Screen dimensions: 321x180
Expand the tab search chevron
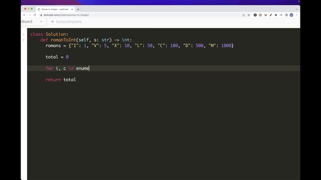click(296, 9)
